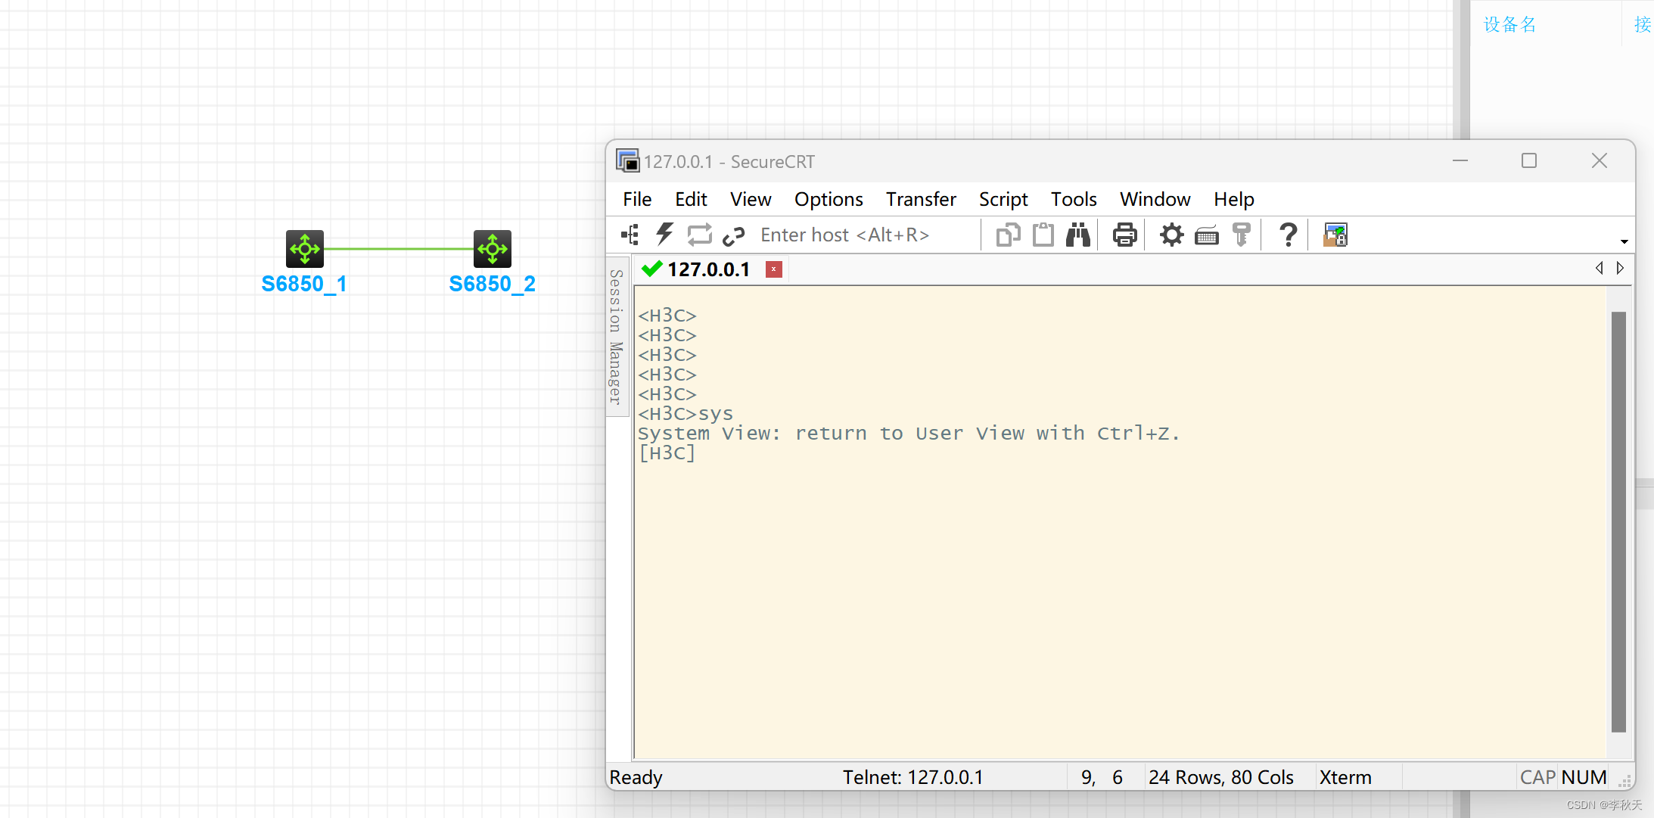Click the Copy icon in toolbar
This screenshot has width=1654, height=818.
[x=1008, y=235]
